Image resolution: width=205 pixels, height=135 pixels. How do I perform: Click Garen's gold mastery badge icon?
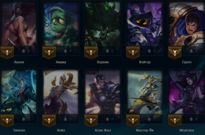pos(175,52)
